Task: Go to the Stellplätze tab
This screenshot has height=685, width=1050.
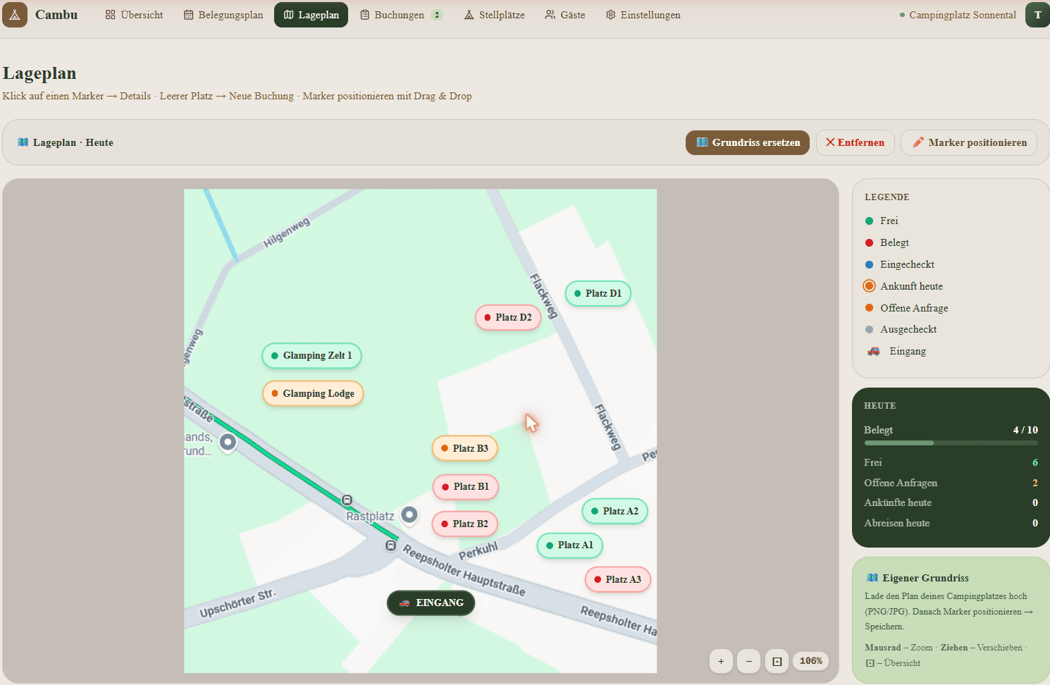Action: click(x=494, y=15)
